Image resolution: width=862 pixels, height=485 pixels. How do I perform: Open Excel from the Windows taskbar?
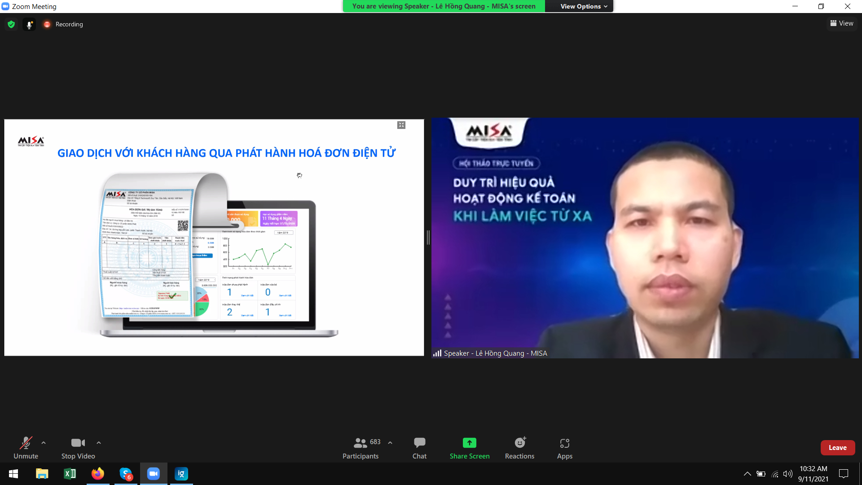pos(70,474)
